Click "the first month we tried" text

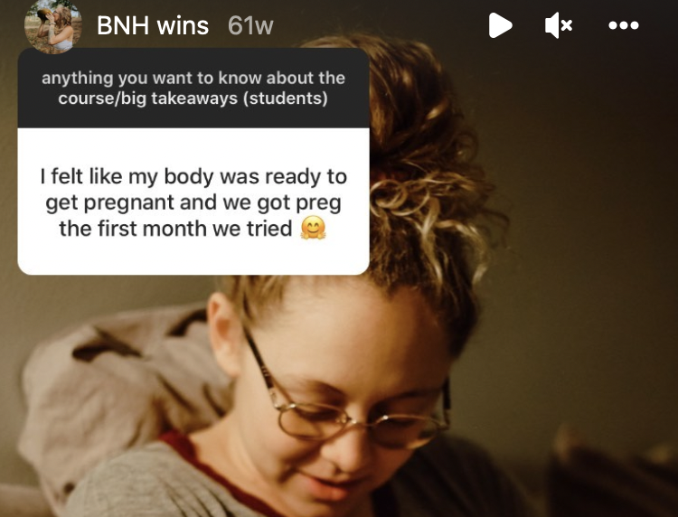click(175, 229)
